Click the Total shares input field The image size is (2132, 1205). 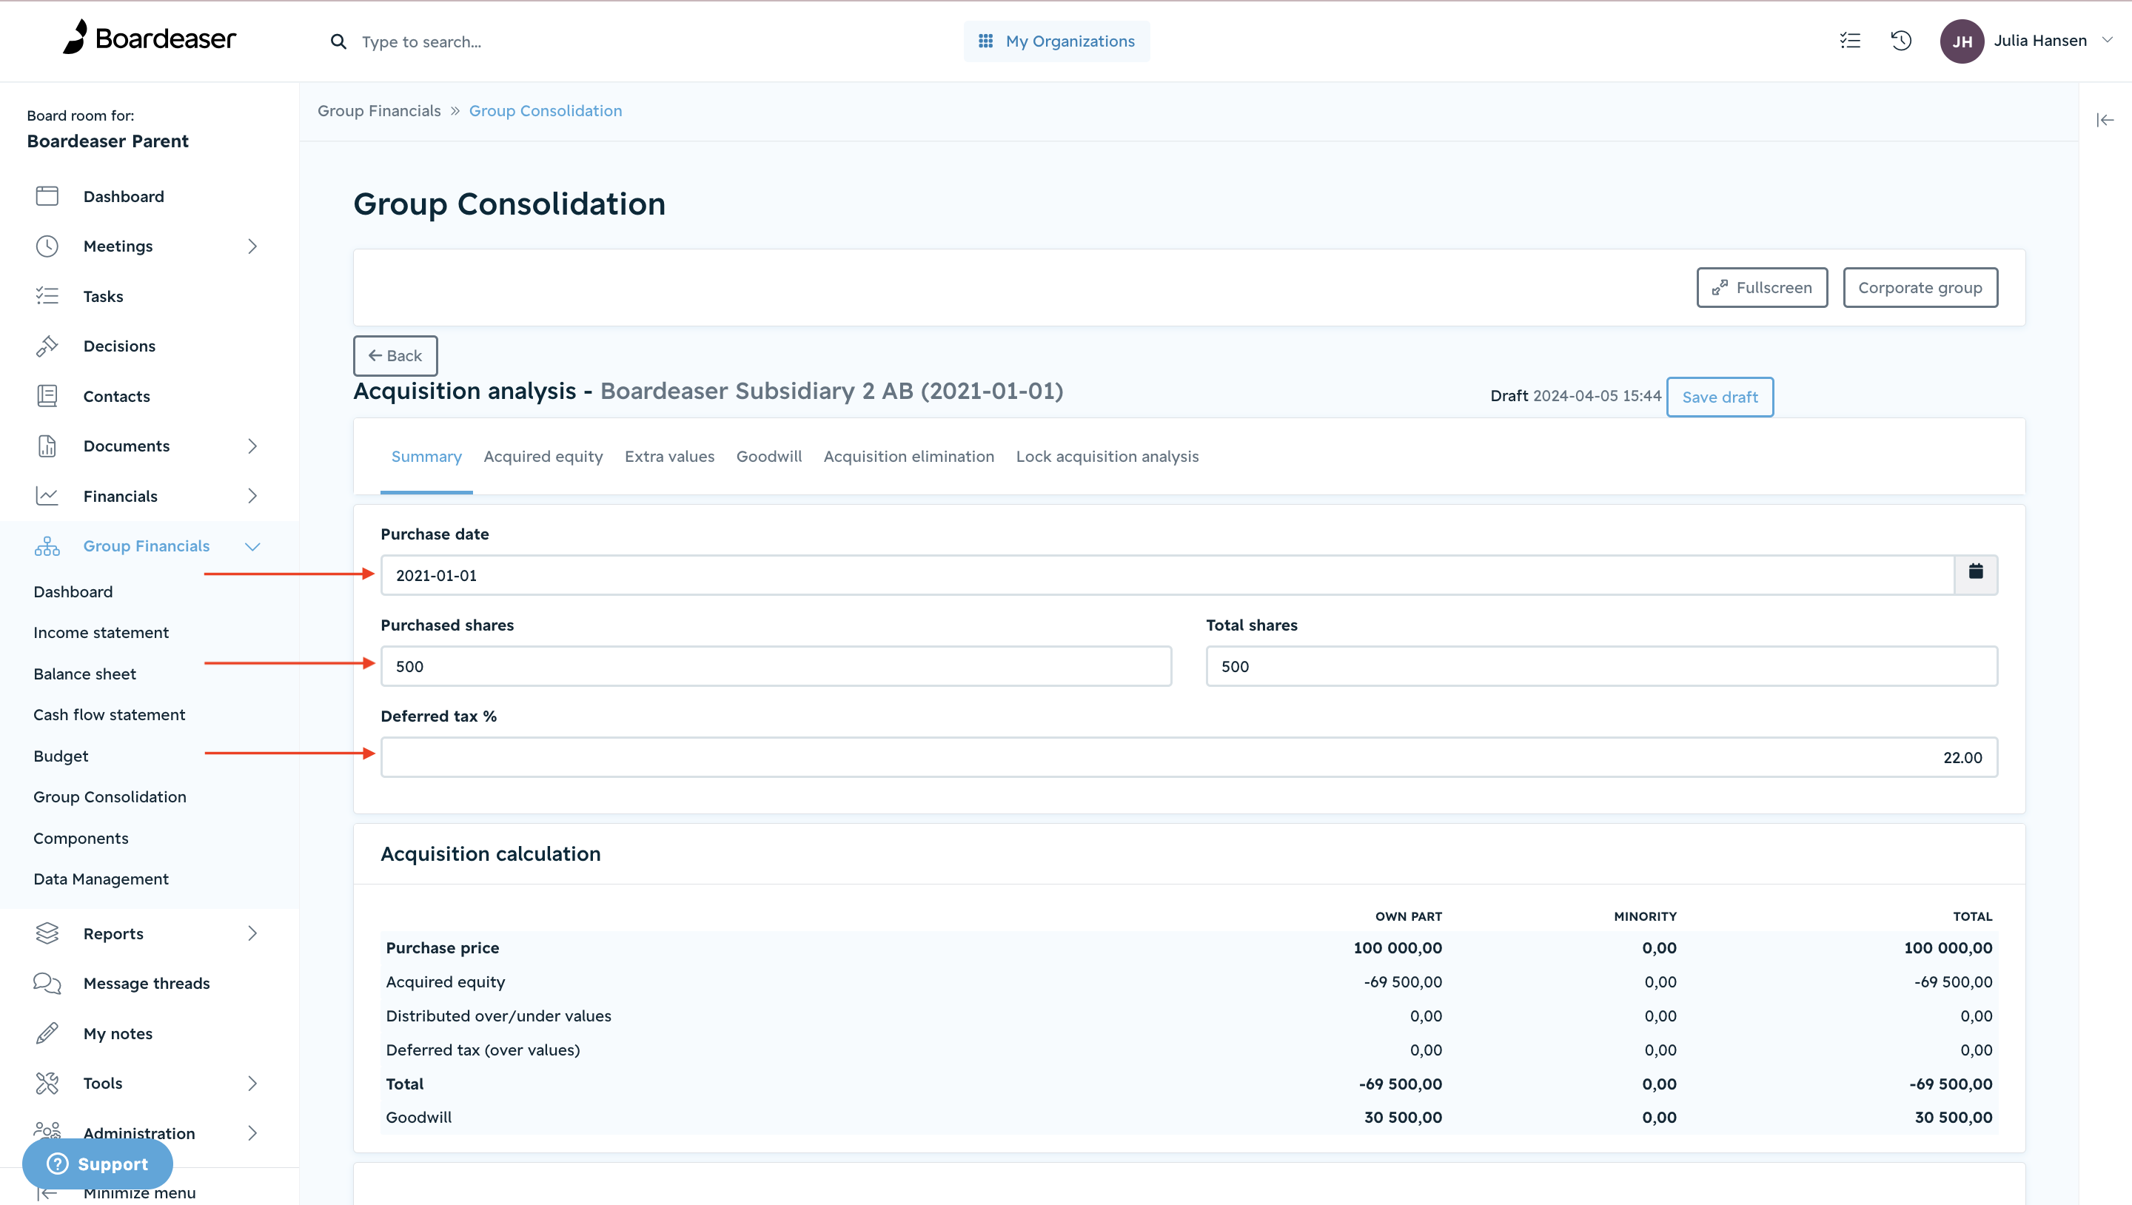1601,666
